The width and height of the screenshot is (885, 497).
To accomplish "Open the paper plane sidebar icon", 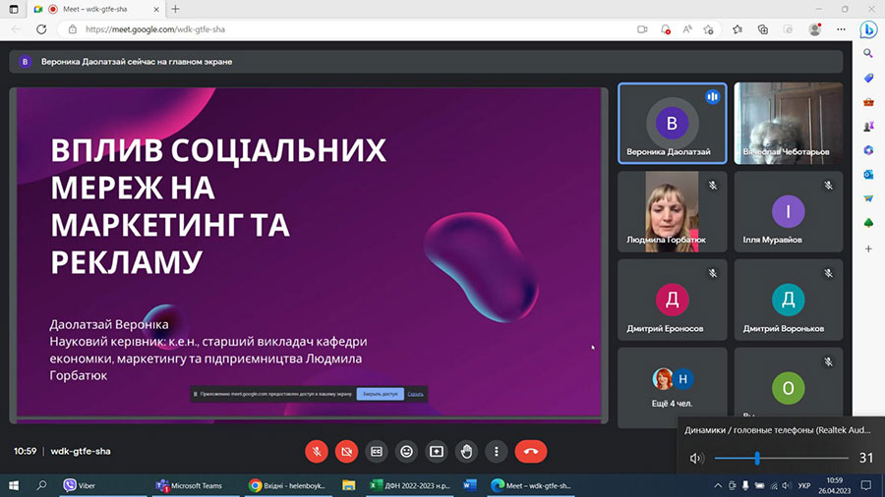I will [x=868, y=199].
